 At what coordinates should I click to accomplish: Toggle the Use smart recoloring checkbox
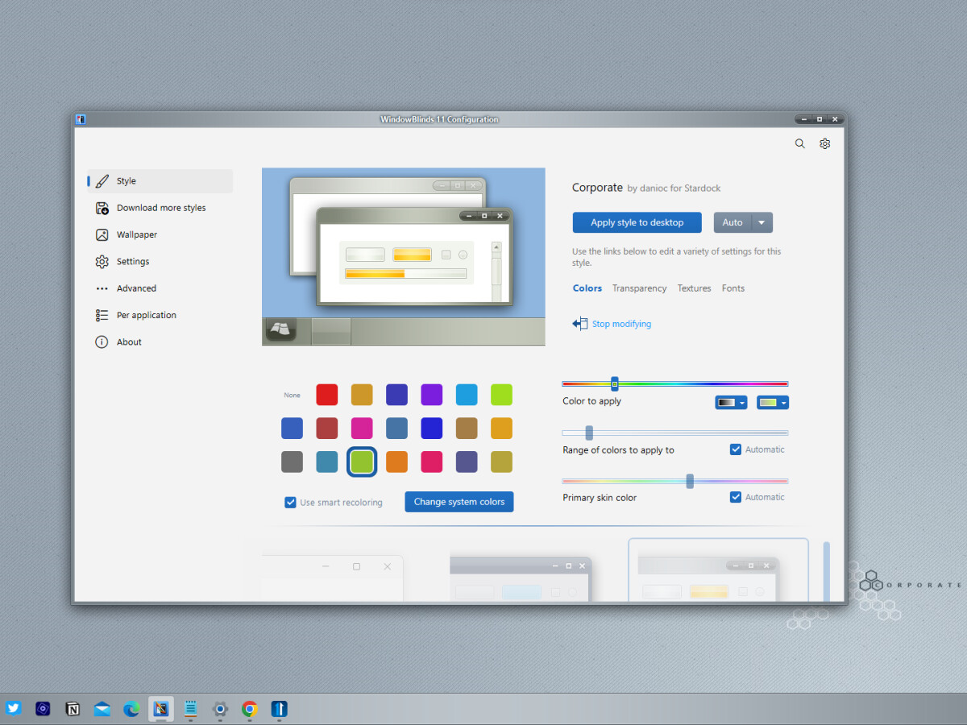[x=290, y=502]
